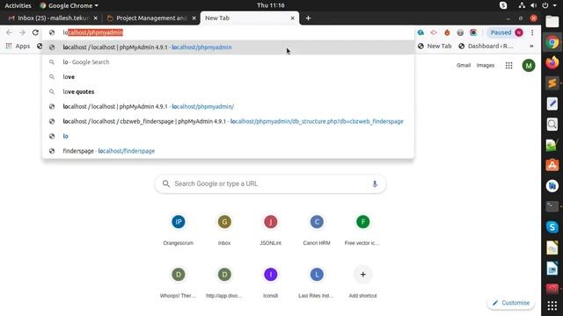Open the system power menu arrow
This screenshot has height=316, width=563.
coord(554,5)
